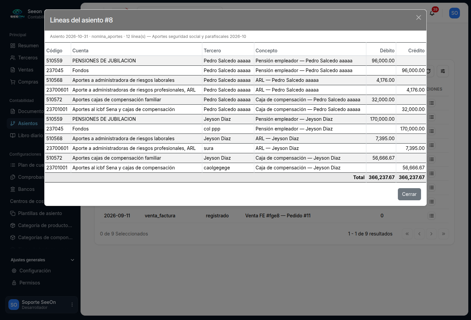Viewport: 471px width, 320px height.
Task: Open Categorías de componentes item
Action: tap(45, 237)
